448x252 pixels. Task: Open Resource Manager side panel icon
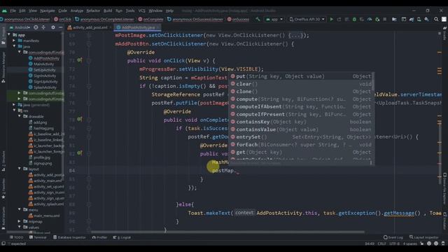3,67
